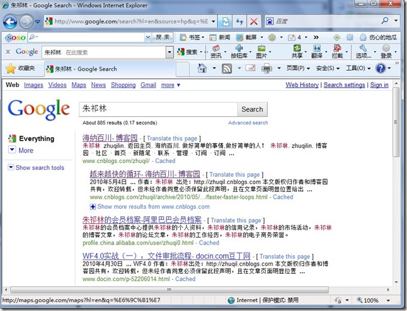
Task: Click the Google toolbar 搜索 button
Action: pyautogui.click(x=188, y=52)
